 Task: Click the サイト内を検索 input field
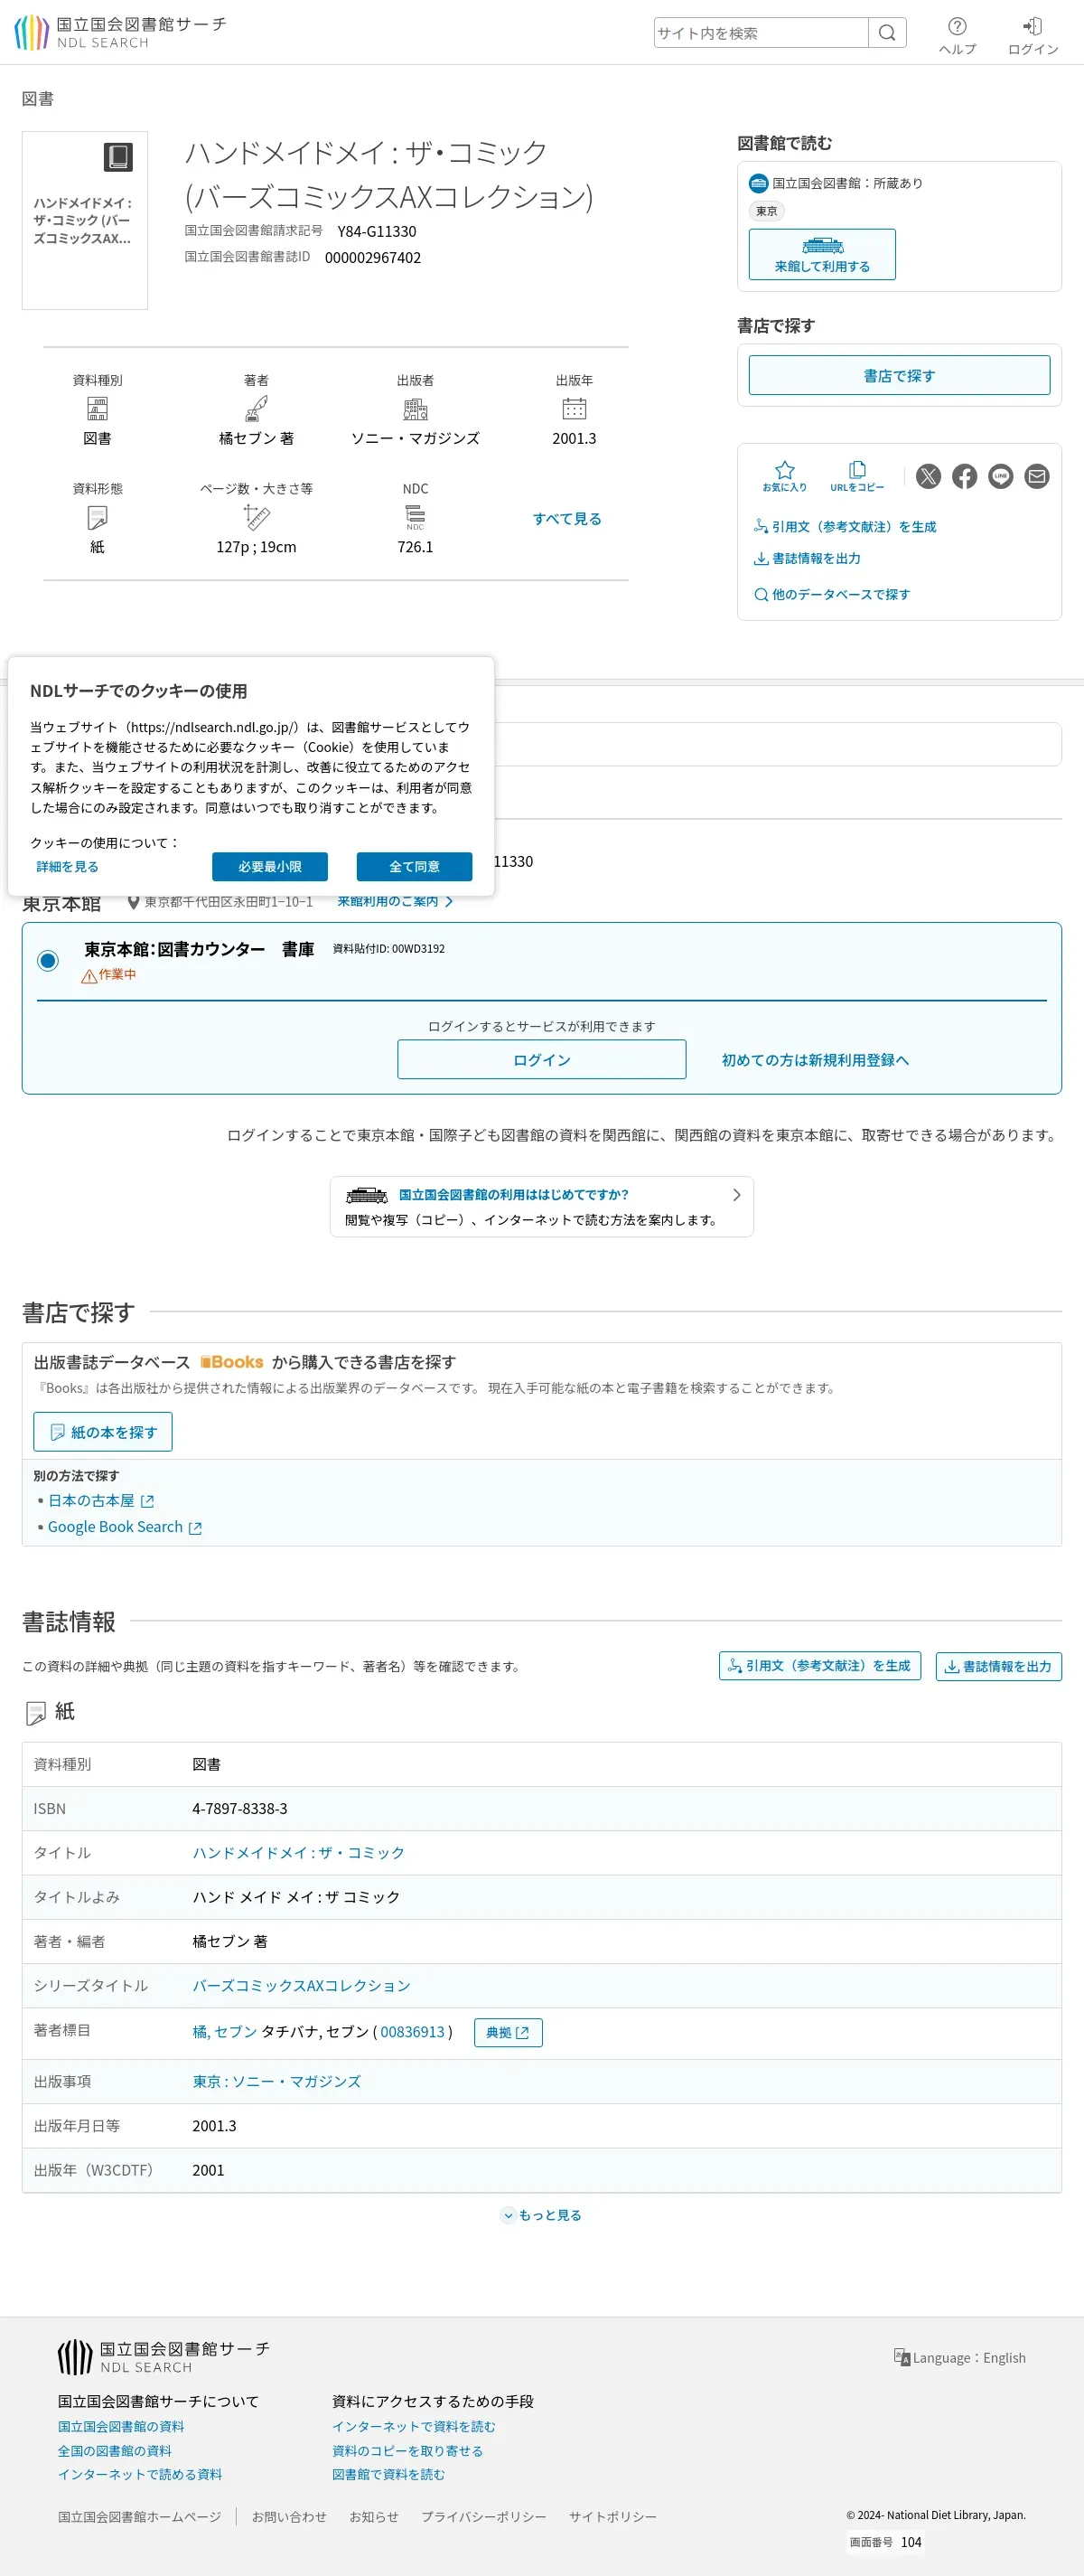[762, 33]
